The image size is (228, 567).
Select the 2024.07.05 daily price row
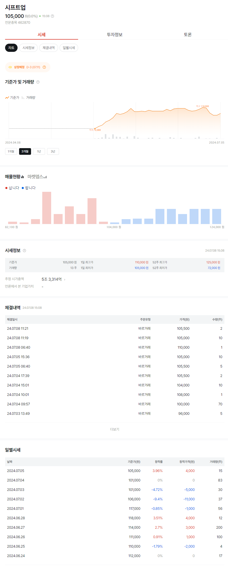(115, 471)
